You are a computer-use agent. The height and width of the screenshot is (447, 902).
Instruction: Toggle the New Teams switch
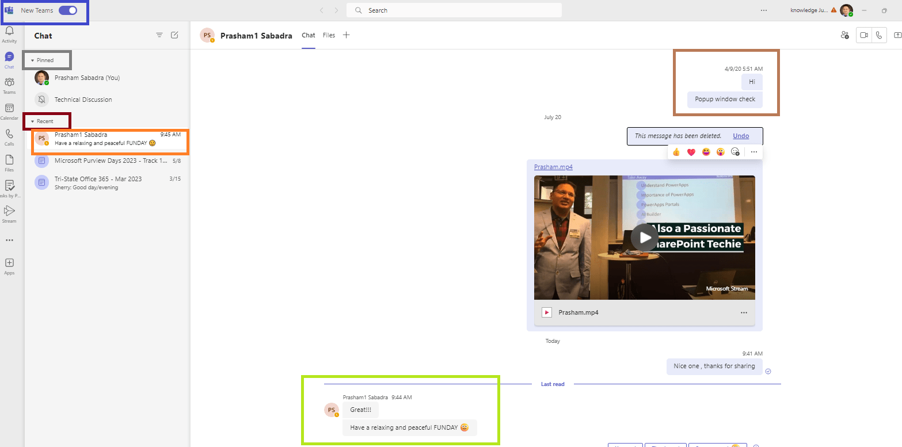(x=68, y=10)
